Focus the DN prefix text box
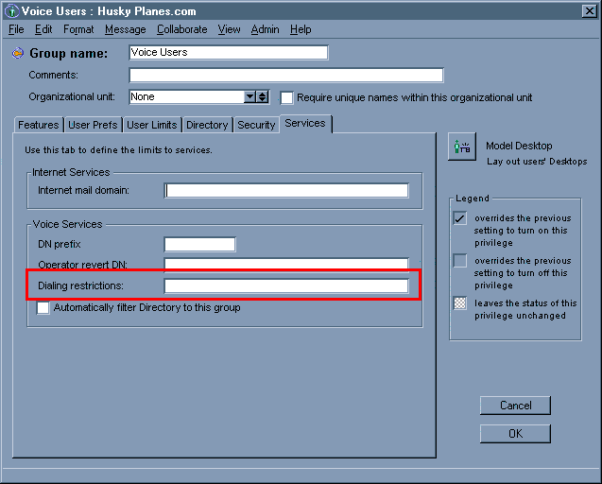602x484 pixels. (199, 245)
